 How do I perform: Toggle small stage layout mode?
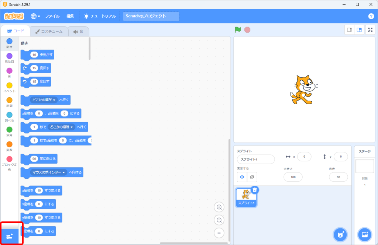(x=349, y=30)
